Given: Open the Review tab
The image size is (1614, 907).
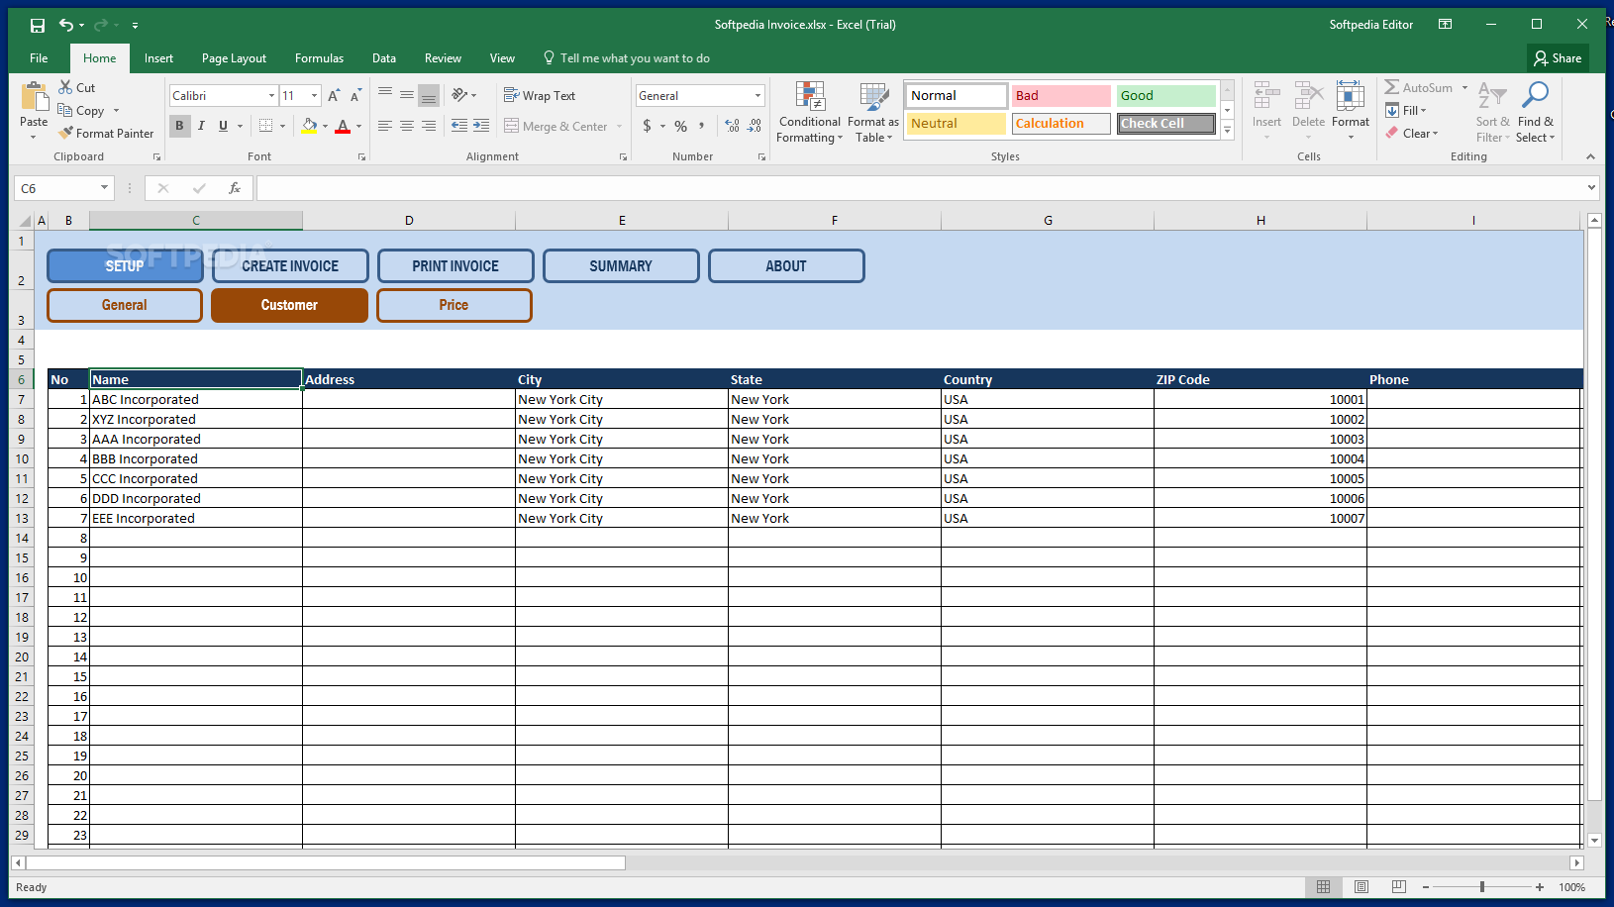Looking at the screenshot, I should point(443,58).
